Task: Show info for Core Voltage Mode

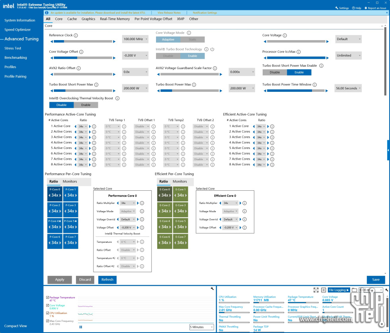Action: point(189,33)
